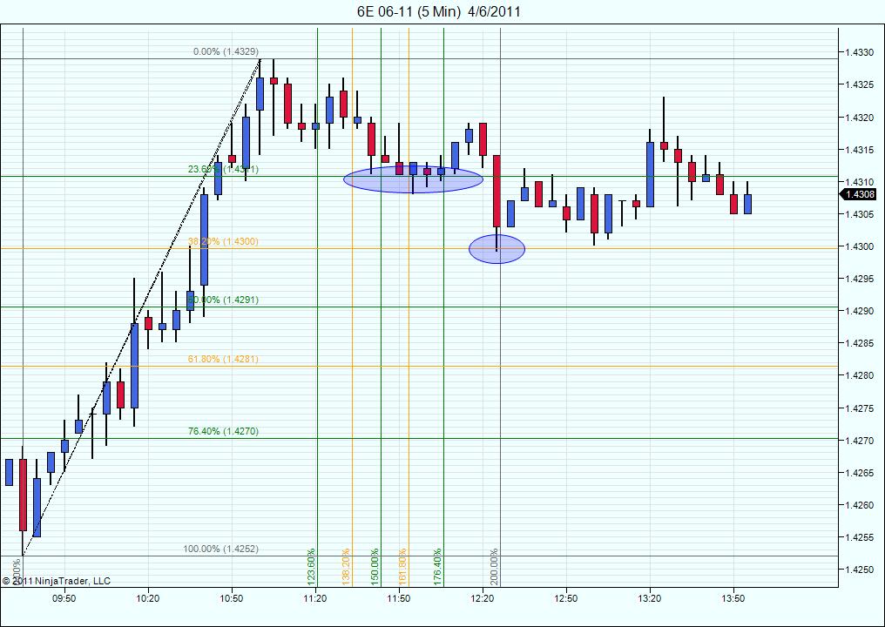Click the current price marker 1.4308
This screenshot has height=627, width=885.
(x=859, y=195)
